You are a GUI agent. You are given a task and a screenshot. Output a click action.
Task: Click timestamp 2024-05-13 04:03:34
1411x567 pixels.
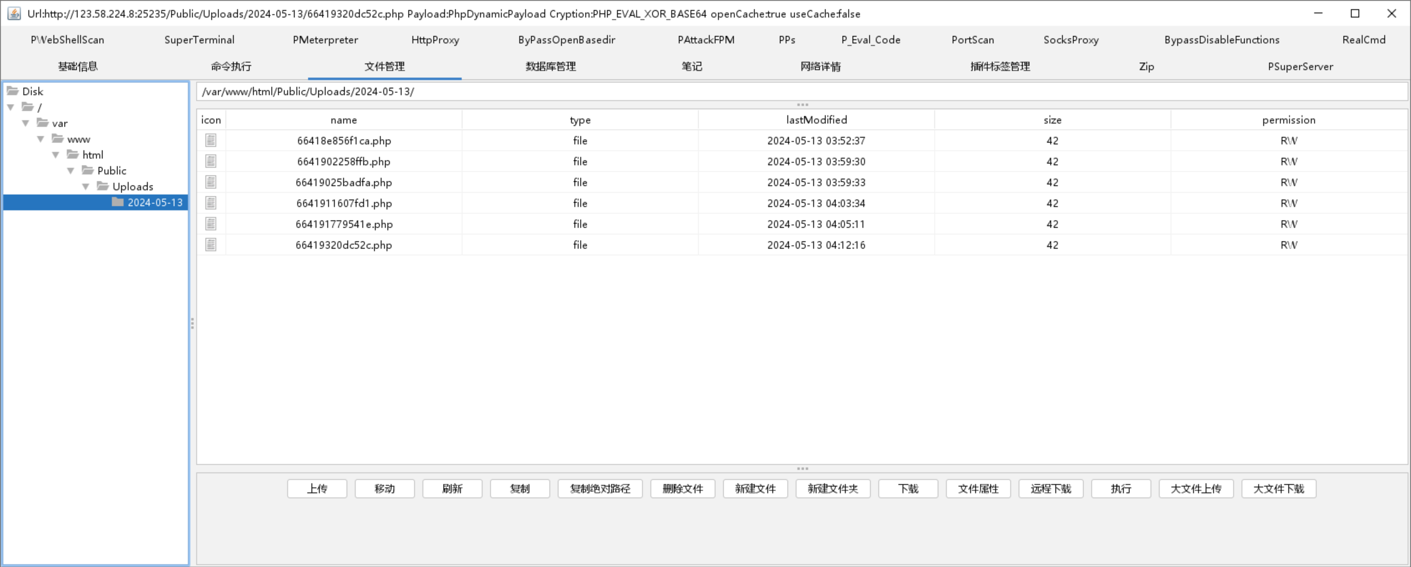[817, 203]
